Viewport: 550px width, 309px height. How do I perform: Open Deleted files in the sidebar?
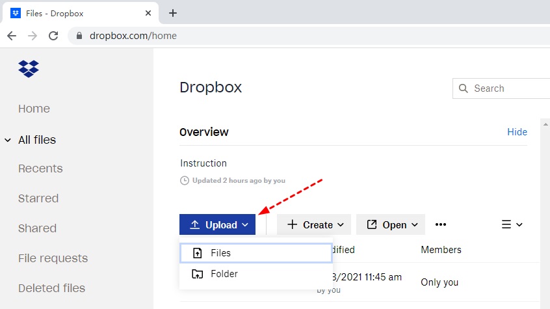point(51,288)
